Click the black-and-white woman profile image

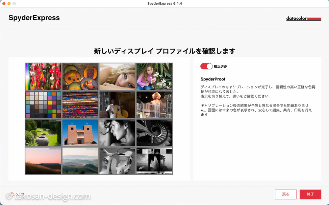117,133
